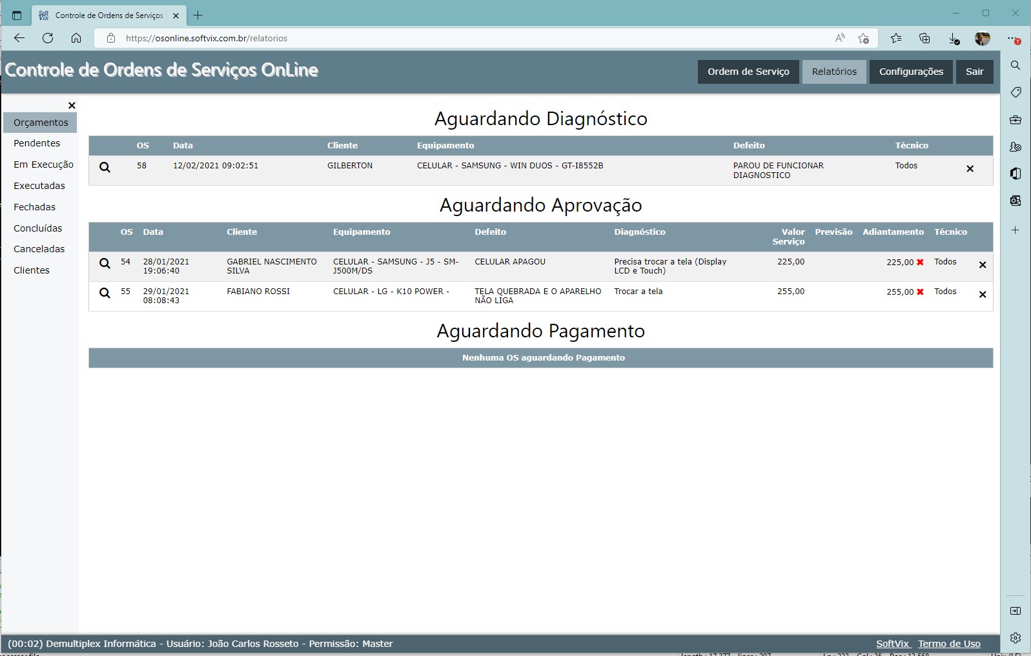Open details magnifier for OS 58
This screenshot has width=1031, height=656.
(x=105, y=168)
